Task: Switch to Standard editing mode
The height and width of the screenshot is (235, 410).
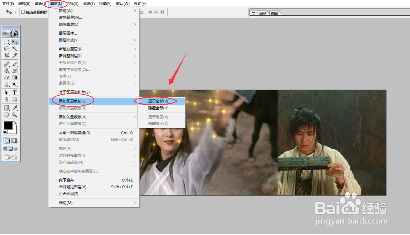Action: pyautogui.click(x=7, y=141)
